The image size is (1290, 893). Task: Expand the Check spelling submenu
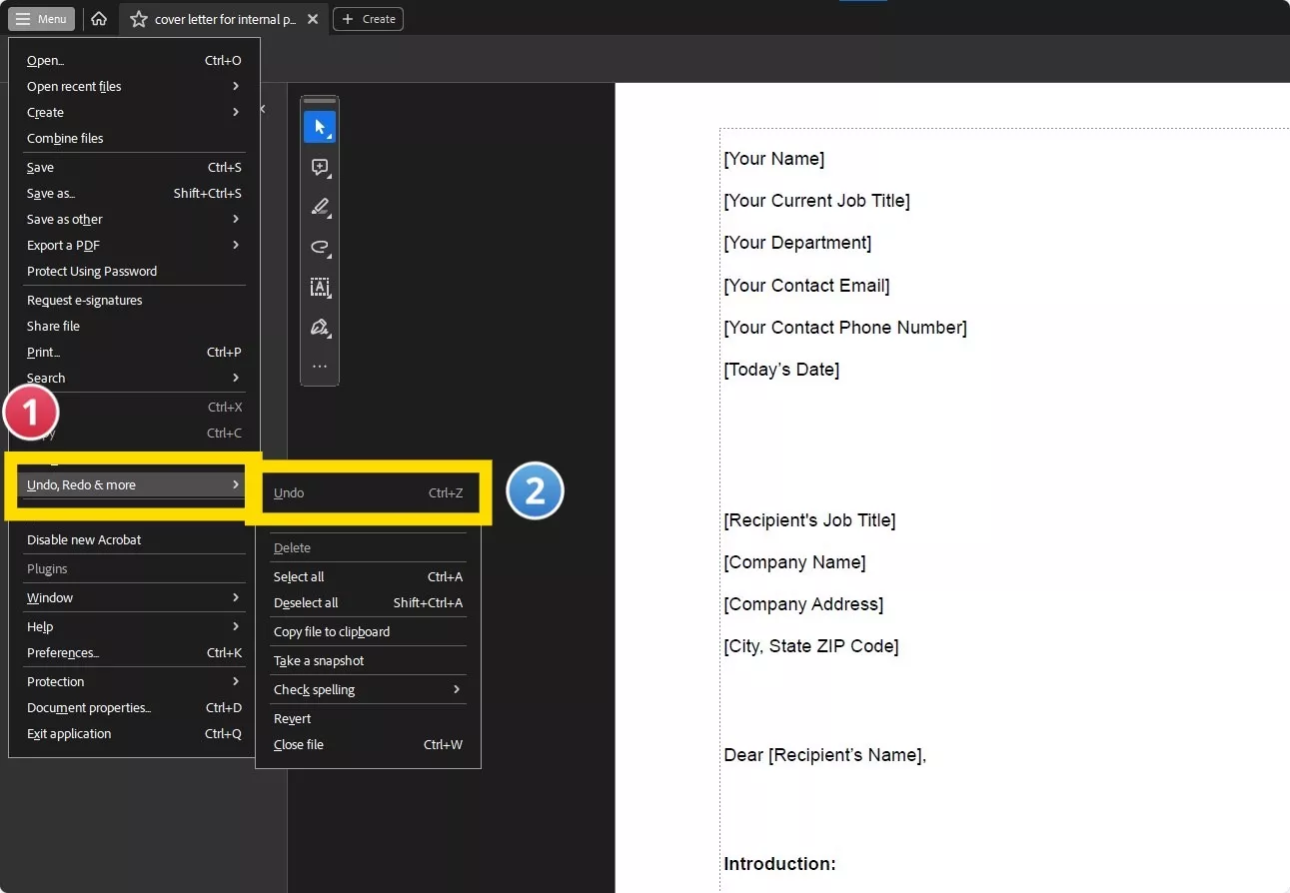click(x=314, y=689)
